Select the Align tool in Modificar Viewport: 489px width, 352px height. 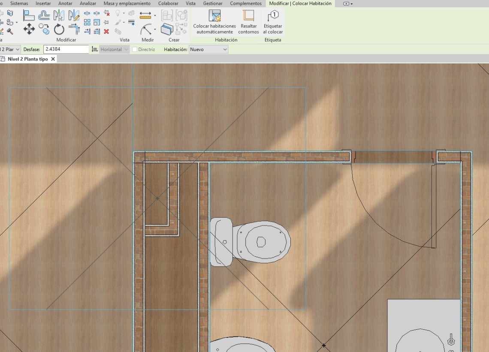[29, 16]
